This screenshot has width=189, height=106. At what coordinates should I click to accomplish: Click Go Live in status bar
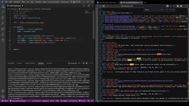click(x=82, y=101)
